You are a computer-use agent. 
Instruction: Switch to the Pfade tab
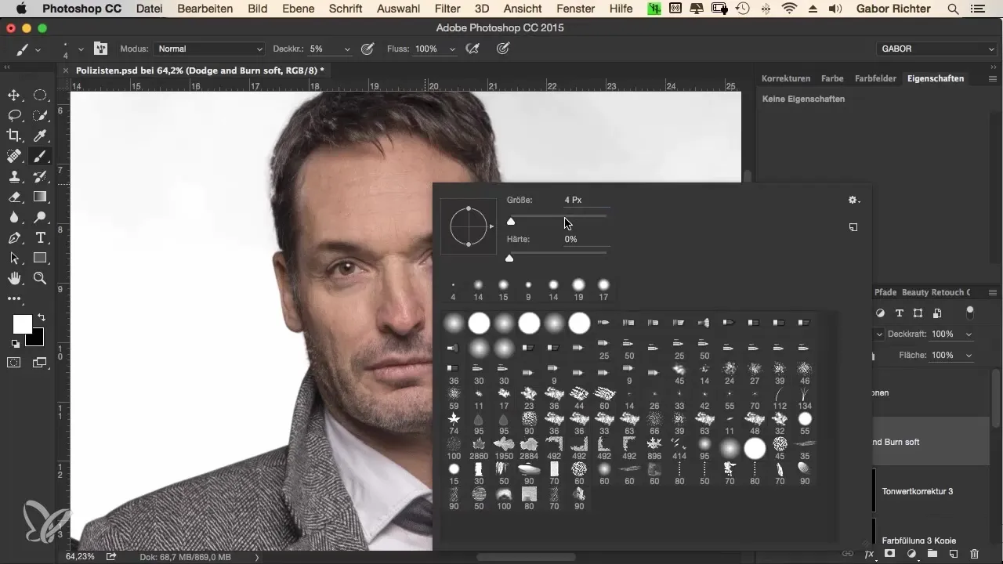click(x=885, y=292)
